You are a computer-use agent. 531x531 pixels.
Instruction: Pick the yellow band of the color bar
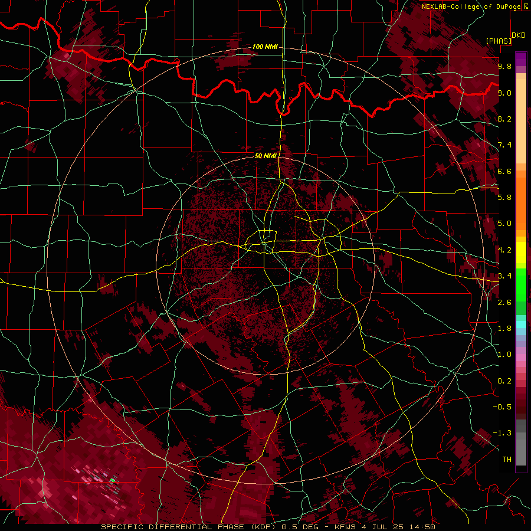pos(521,253)
